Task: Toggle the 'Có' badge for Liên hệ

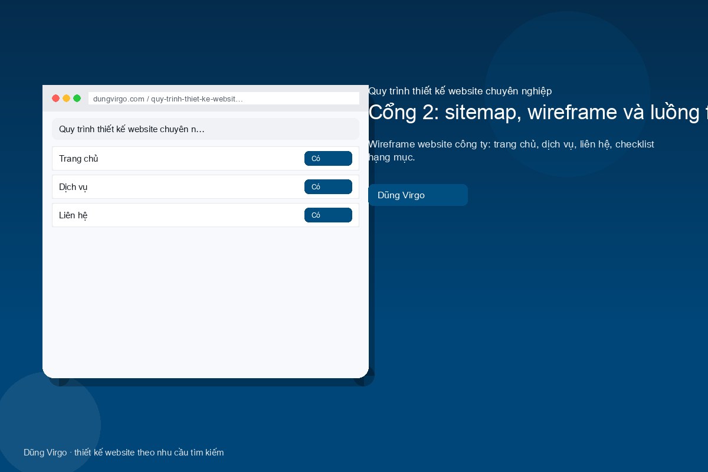Action: tap(328, 215)
